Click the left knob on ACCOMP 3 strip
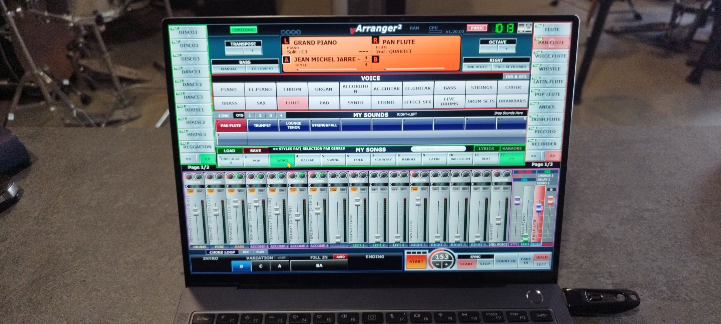Image resolution: width=721 pixels, height=324 pixels. point(292,176)
